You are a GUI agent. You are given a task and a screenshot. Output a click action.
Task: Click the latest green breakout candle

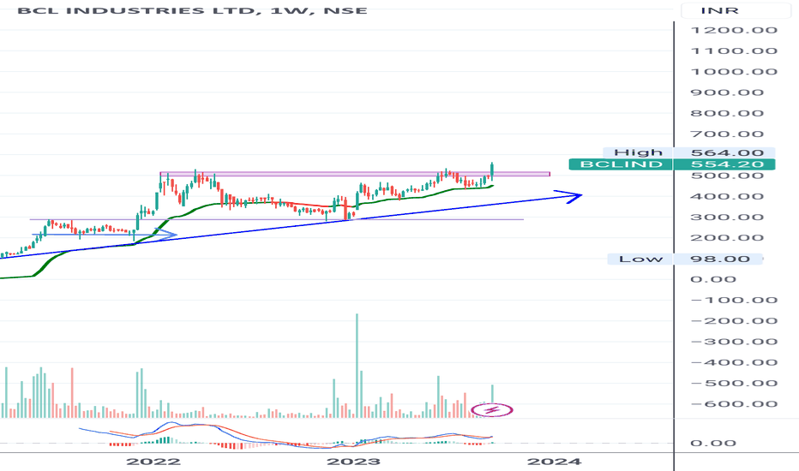[492, 171]
